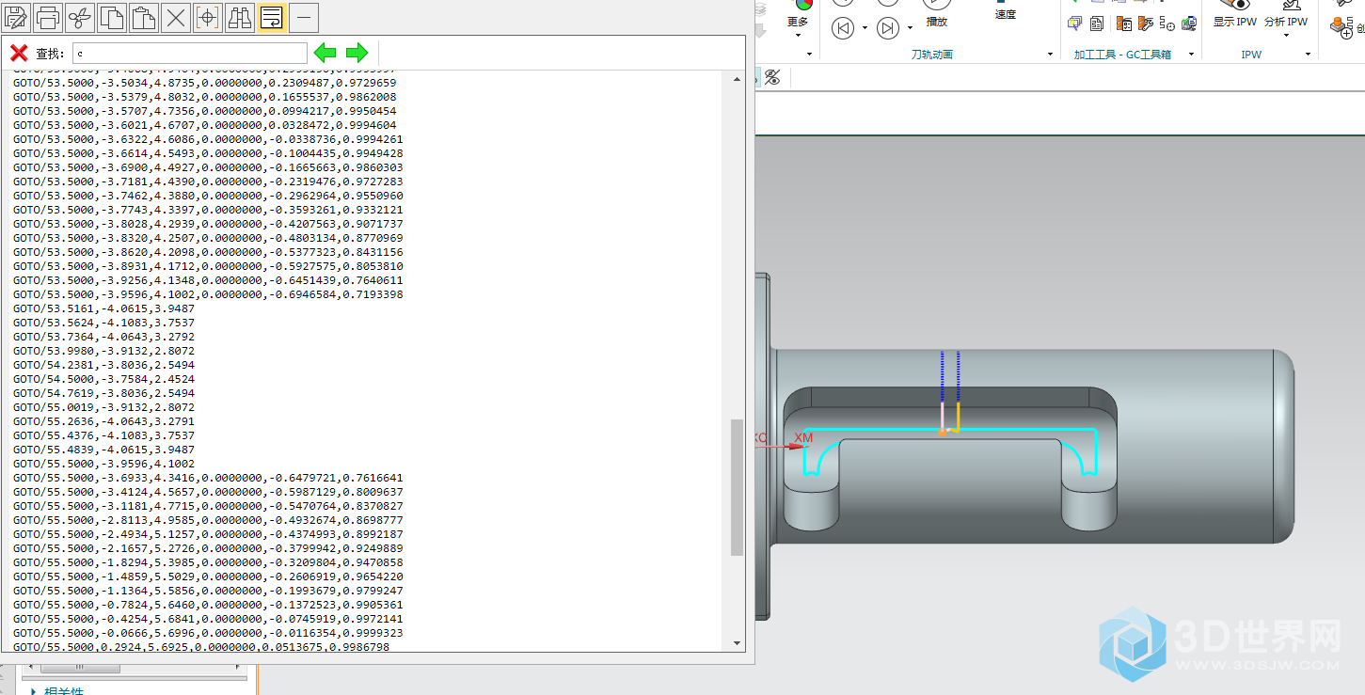Image resolution: width=1365 pixels, height=695 pixels.
Task: Click the listing window scroll up arrow
Action: (x=737, y=79)
